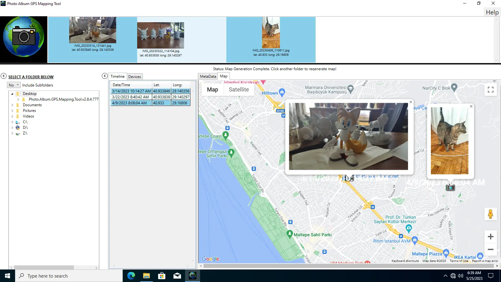This screenshot has height=282, width=501.
Task: Expand the Videos folder node
Action: (13, 116)
